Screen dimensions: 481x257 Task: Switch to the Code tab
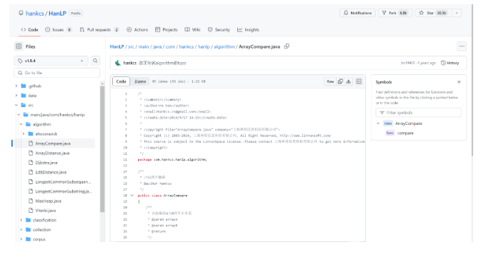pos(29,30)
